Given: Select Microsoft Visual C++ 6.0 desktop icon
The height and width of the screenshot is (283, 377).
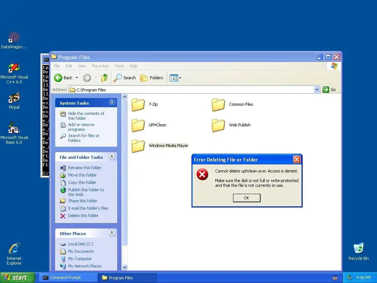Looking at the screenshot, I should point(14,74).
